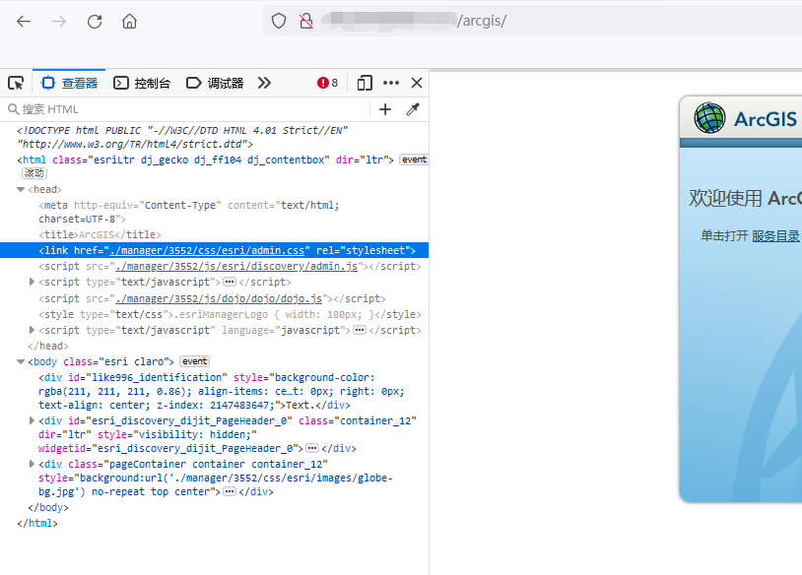Open the tracking protection shield panel
This screenshot has width=802, height=575.
tap(278, 21)
